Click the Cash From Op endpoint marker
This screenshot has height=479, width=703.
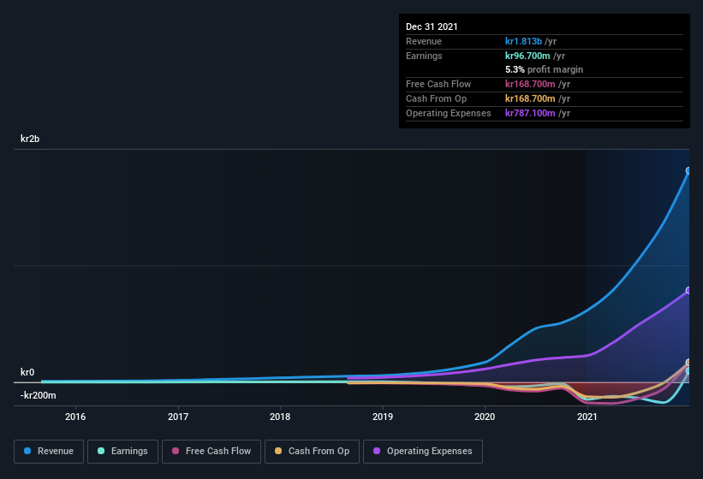pyautogui.click(x=688, y=363)
